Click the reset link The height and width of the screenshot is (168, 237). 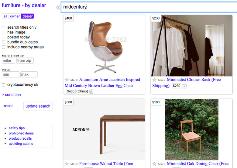click(8, 106)
